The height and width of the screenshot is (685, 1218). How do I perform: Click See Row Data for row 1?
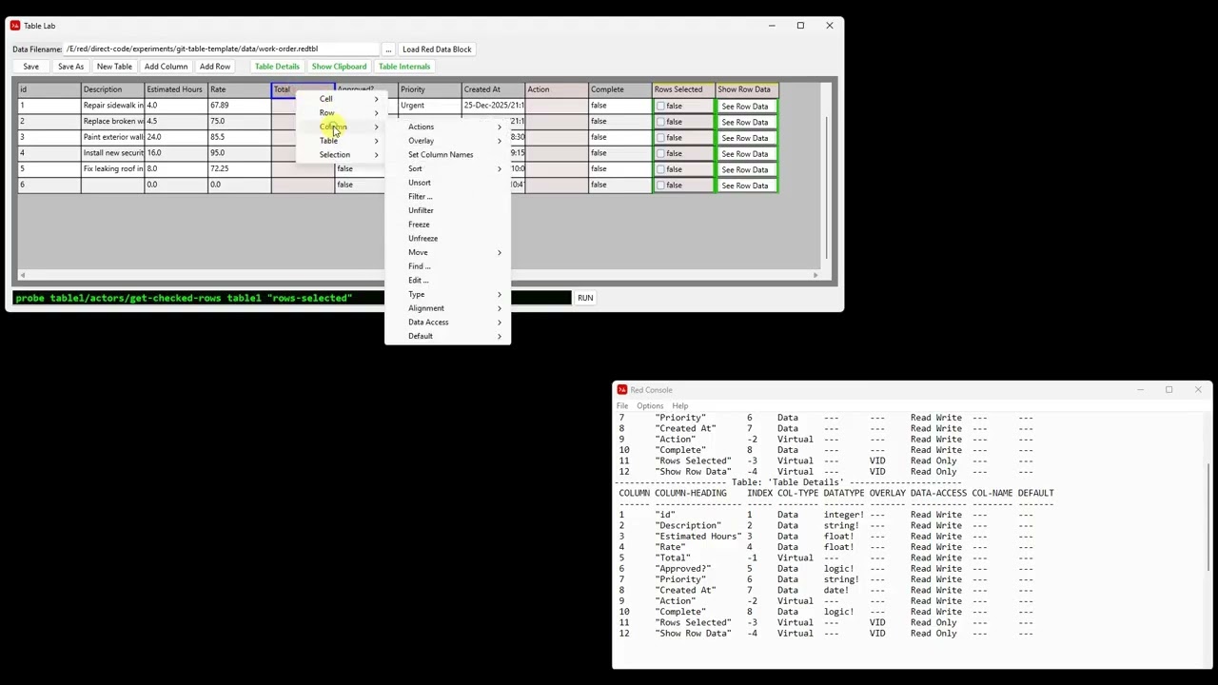point(744,107)
